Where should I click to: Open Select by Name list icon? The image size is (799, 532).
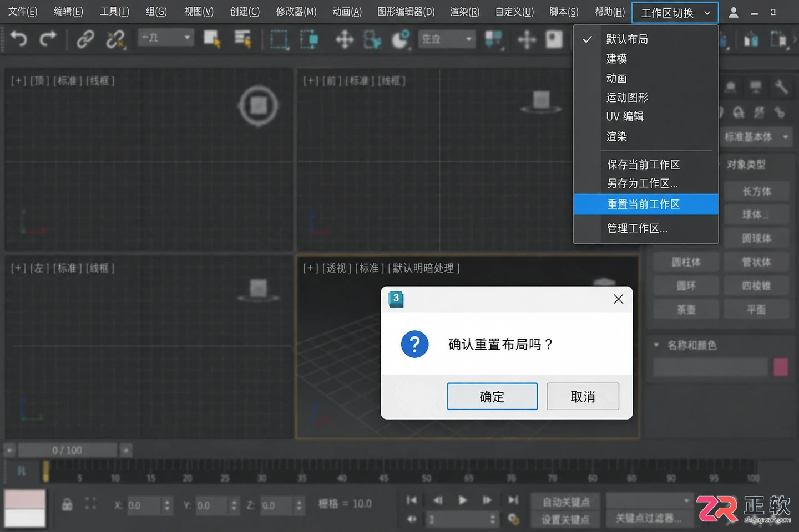click(242, 39)
